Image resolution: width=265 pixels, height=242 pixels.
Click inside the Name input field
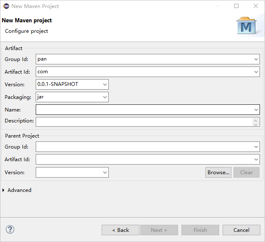pyautogui.click(x=144, y=110)
